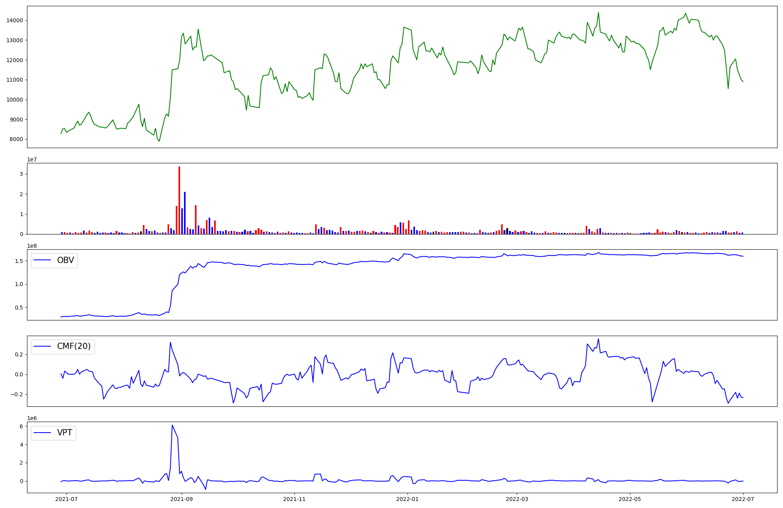Click the 14000 price axis tick label

point(14,20)
